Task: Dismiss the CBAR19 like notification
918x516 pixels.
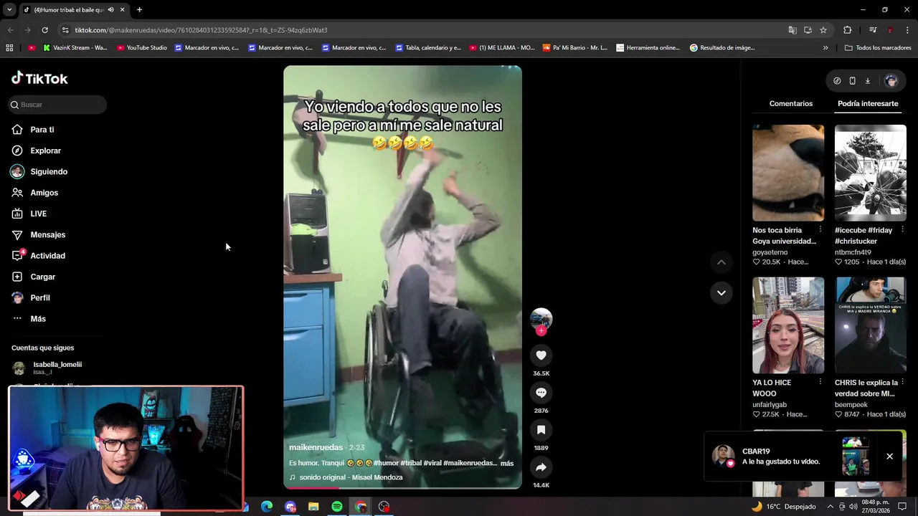Action: [889, 457]
